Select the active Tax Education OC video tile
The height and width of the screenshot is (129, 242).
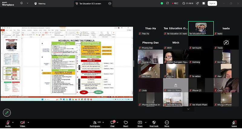click(x=201, y=28)
